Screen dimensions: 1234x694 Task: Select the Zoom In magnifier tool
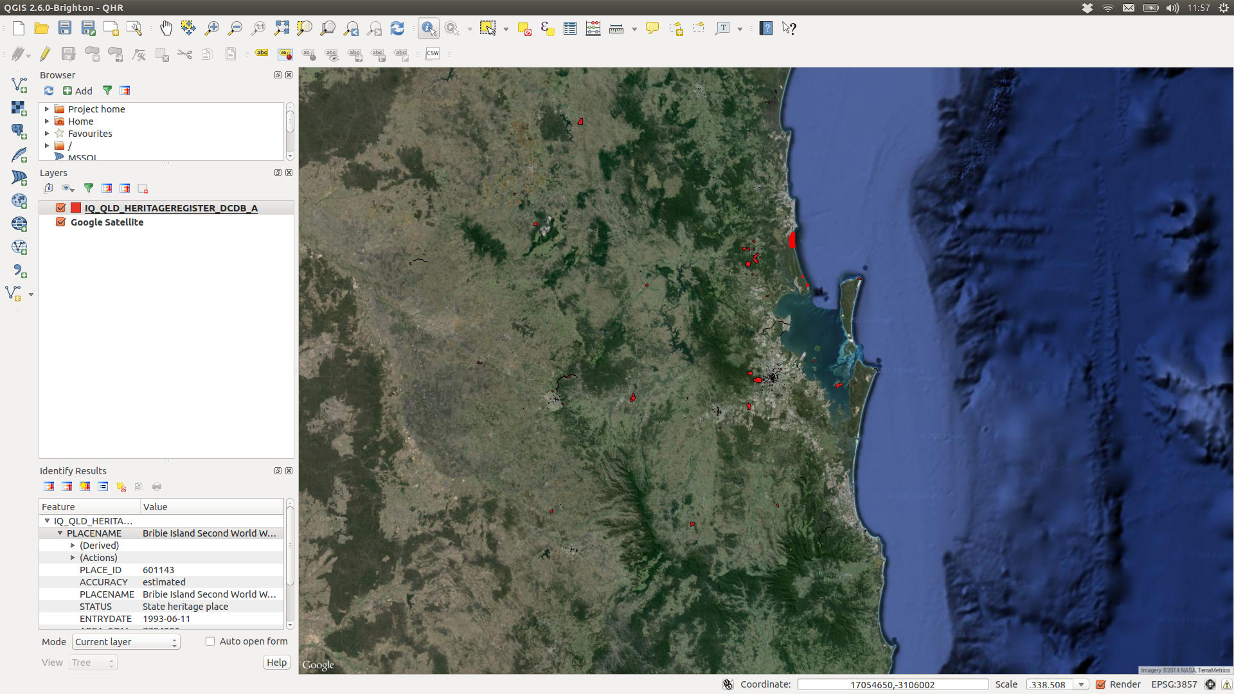click(211, 28)
